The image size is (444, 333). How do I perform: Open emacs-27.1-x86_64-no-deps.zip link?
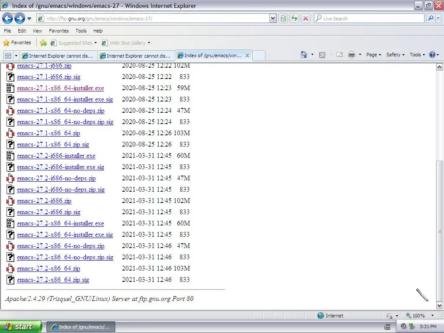pos(61,111)
